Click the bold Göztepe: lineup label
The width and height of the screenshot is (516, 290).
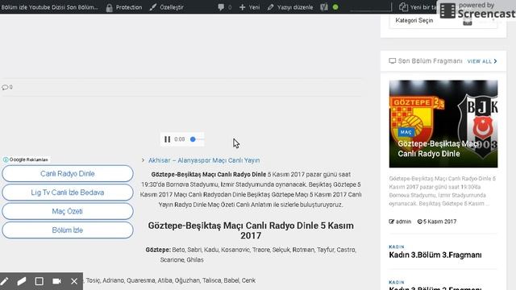tap(158, 250)
